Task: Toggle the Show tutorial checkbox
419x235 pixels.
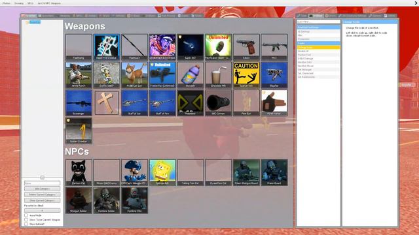Action: (26, 224)
